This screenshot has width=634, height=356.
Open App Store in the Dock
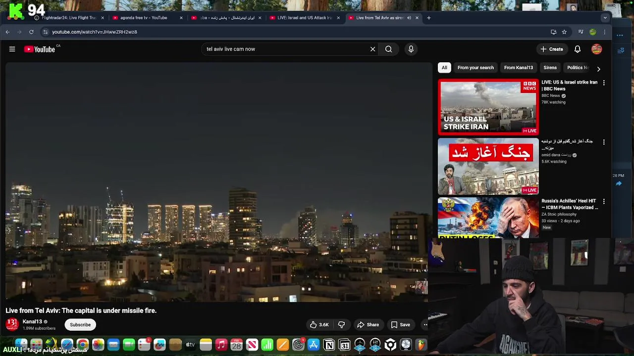click(314, 345)
